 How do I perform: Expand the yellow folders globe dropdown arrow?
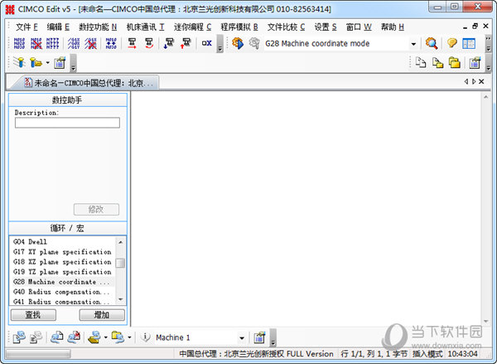pyautogui.click(x=129, y=337)
